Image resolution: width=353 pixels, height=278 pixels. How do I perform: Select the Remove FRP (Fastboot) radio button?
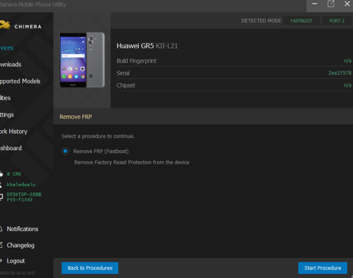(x=65, y=151)
